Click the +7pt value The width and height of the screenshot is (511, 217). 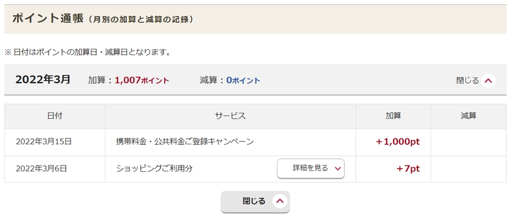408,169
